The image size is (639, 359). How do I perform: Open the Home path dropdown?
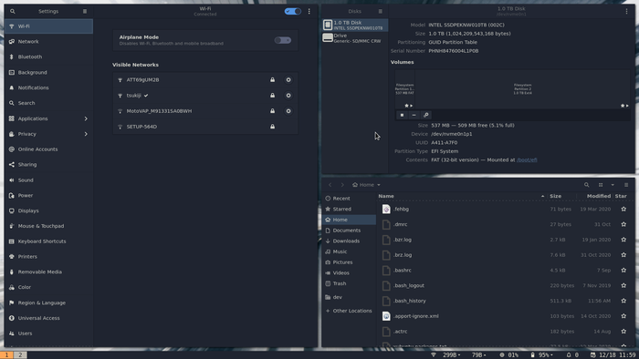(x=379, y=185)
